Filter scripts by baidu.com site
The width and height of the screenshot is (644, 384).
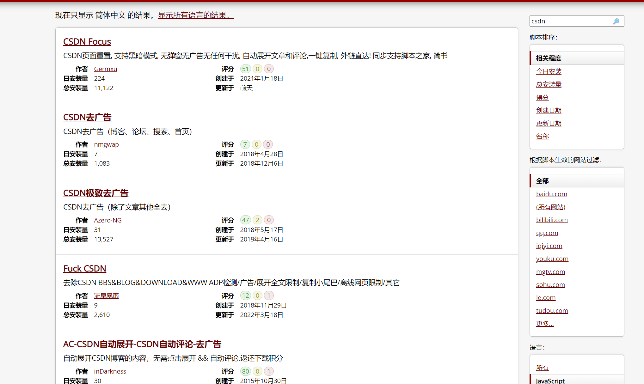point(551,194)
